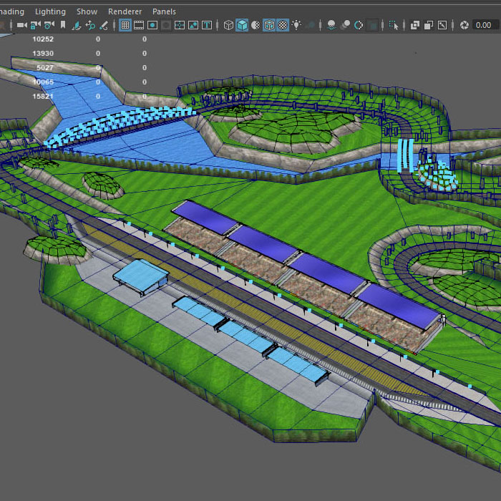Click the Grease Pencil icon
The height and width of the screenshot is (501, 501).
click(104, 25)
